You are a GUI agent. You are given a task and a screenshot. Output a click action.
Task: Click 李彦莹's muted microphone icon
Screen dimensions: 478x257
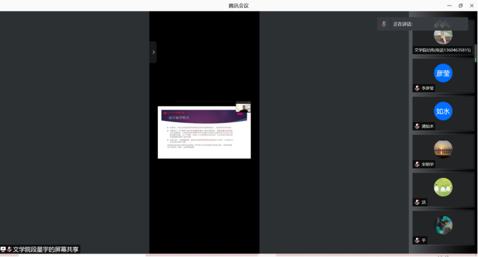pos(417,88)
